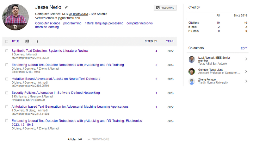The width and height of the screenshot is (253, 146).
Task: Check the Synthetic Text Detection article checkbox
Action: [7, 51]
